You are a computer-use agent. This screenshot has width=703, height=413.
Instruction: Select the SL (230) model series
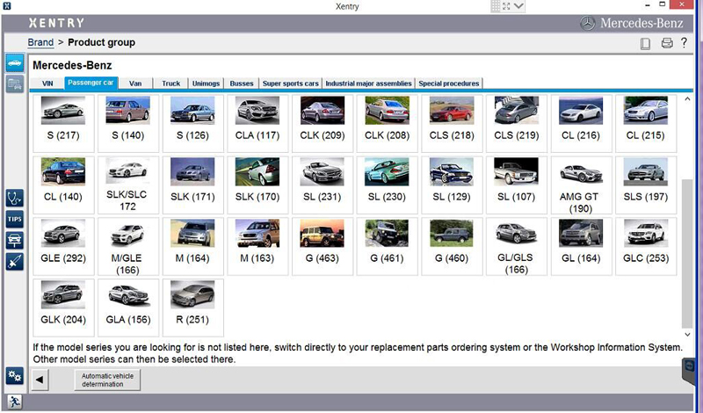point(387,185)
